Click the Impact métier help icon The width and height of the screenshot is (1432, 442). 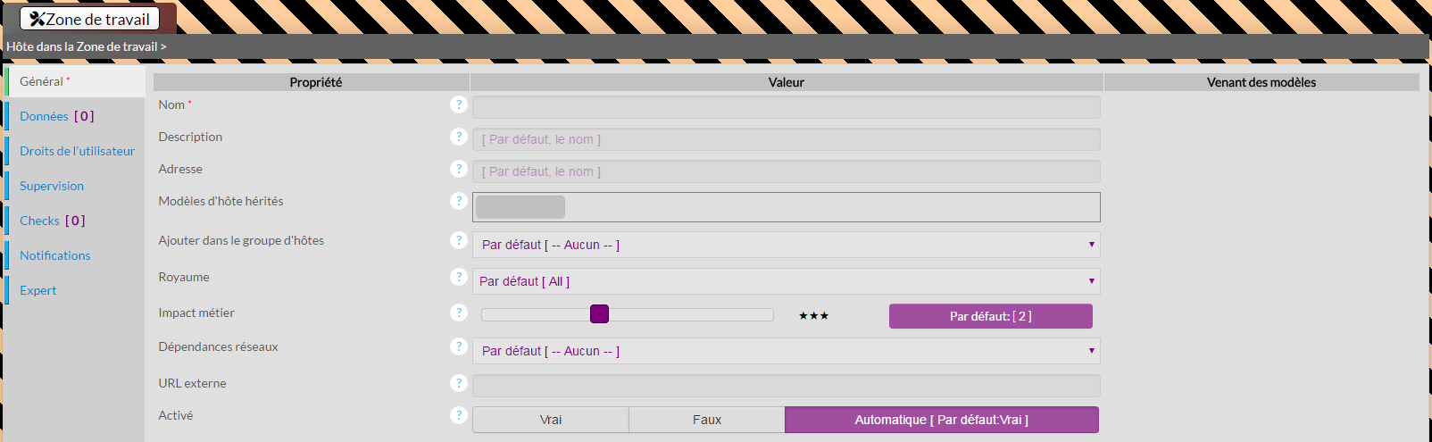coord(459,313)
